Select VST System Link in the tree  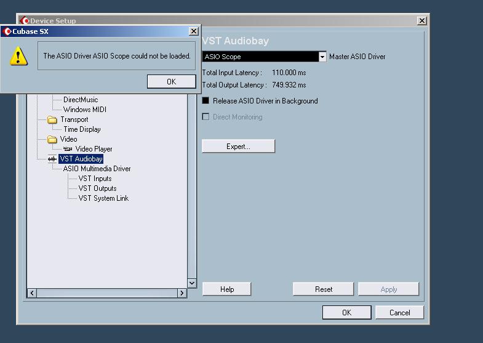(103, 198)
